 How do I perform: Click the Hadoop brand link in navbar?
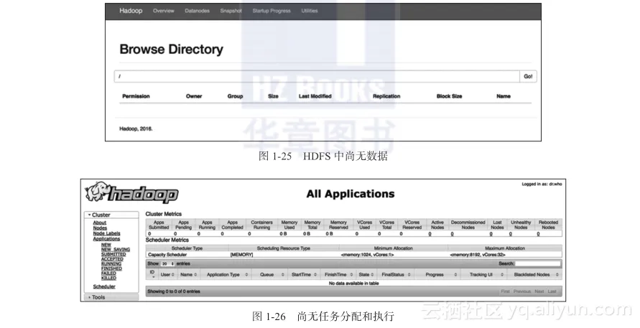coord(131,11)
